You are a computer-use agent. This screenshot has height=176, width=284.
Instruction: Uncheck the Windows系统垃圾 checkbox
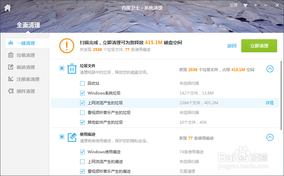click(82, 93)
